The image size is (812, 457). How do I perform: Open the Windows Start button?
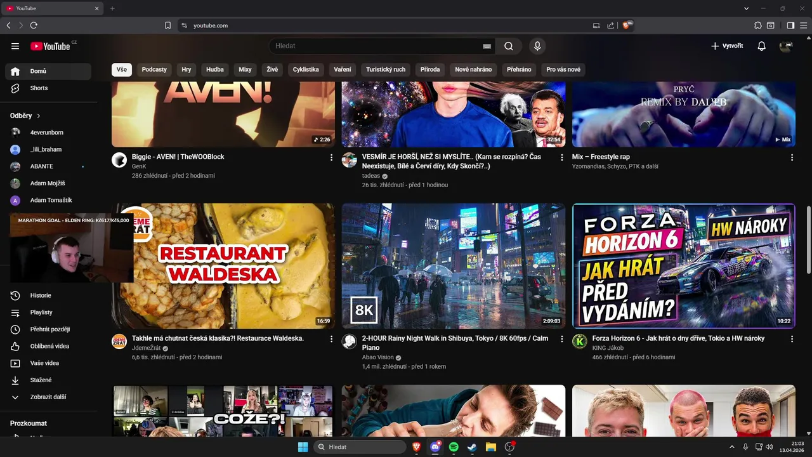click(303, 447)
